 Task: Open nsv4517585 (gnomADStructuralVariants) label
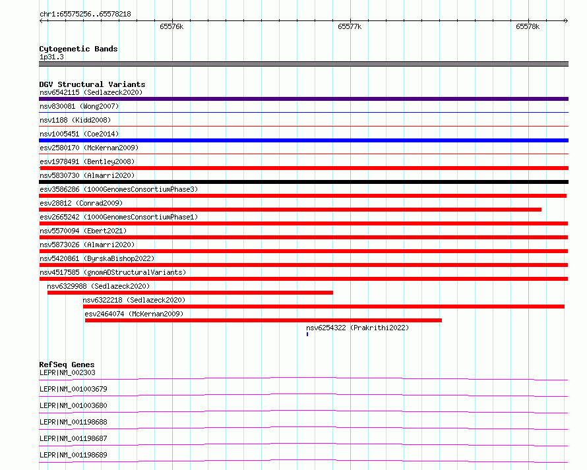tap(113, 272)
